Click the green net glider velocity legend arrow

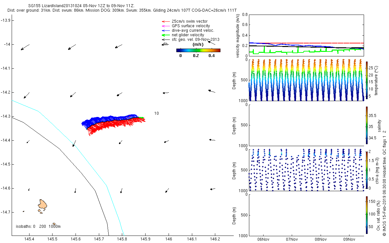click(166, 35)
